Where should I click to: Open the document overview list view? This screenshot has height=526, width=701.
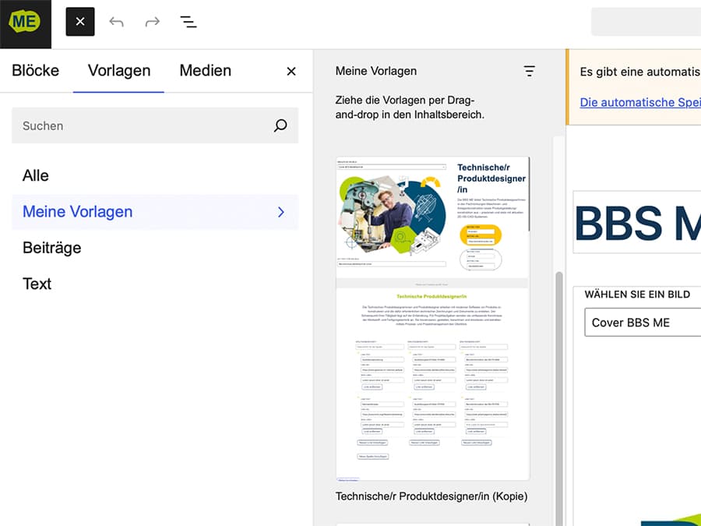(188, 22)
